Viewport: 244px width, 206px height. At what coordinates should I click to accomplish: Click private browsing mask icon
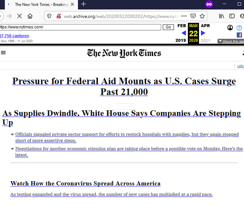coord(209,4)
